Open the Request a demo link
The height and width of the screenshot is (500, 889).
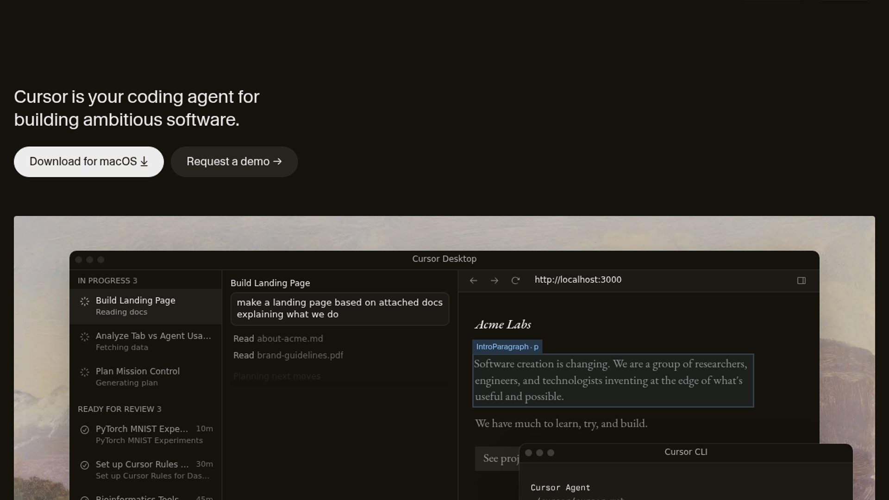tap(234, 162)
